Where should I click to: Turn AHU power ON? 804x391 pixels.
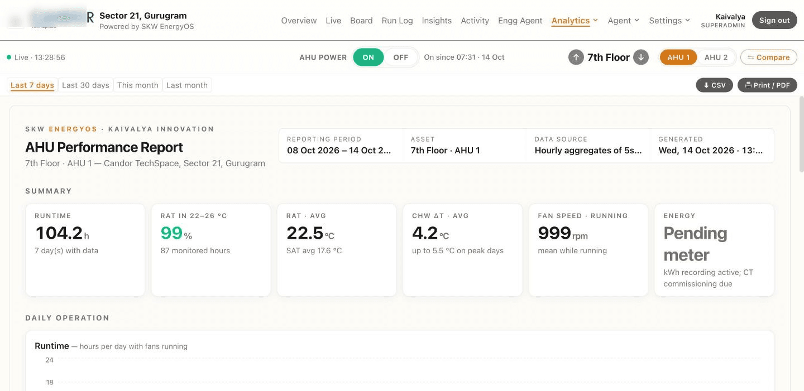click(368, 57)
